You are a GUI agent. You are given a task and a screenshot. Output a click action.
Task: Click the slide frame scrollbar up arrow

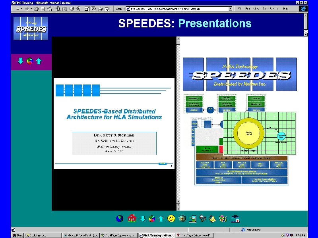pyautogui.click(x=178, y=38)
